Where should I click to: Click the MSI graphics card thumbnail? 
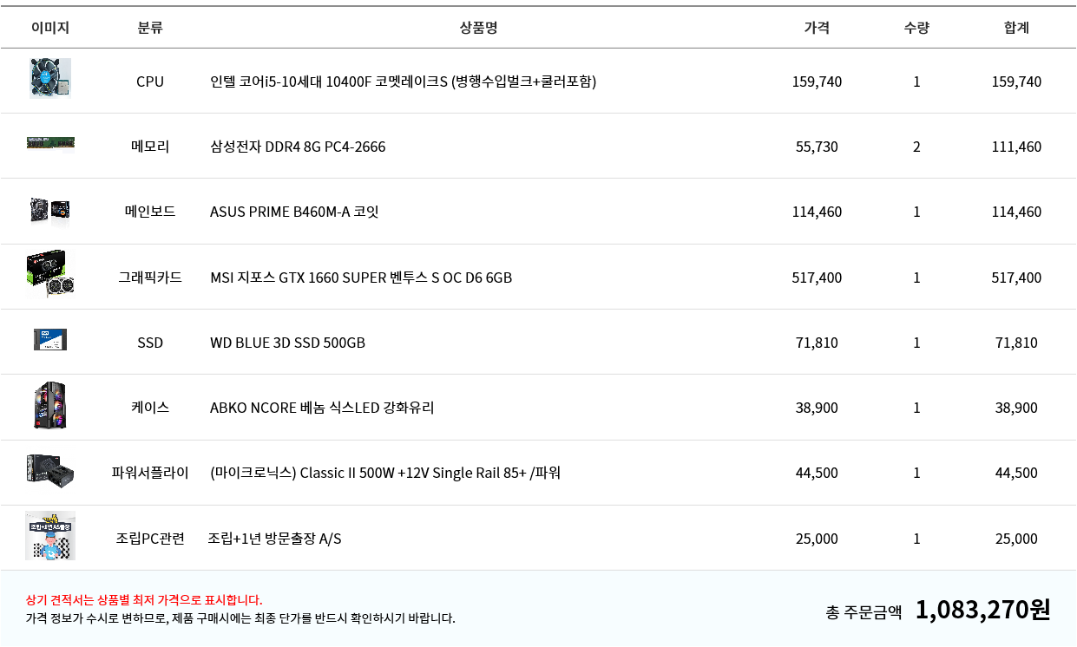pyautogui.click(x=50, y=275)
